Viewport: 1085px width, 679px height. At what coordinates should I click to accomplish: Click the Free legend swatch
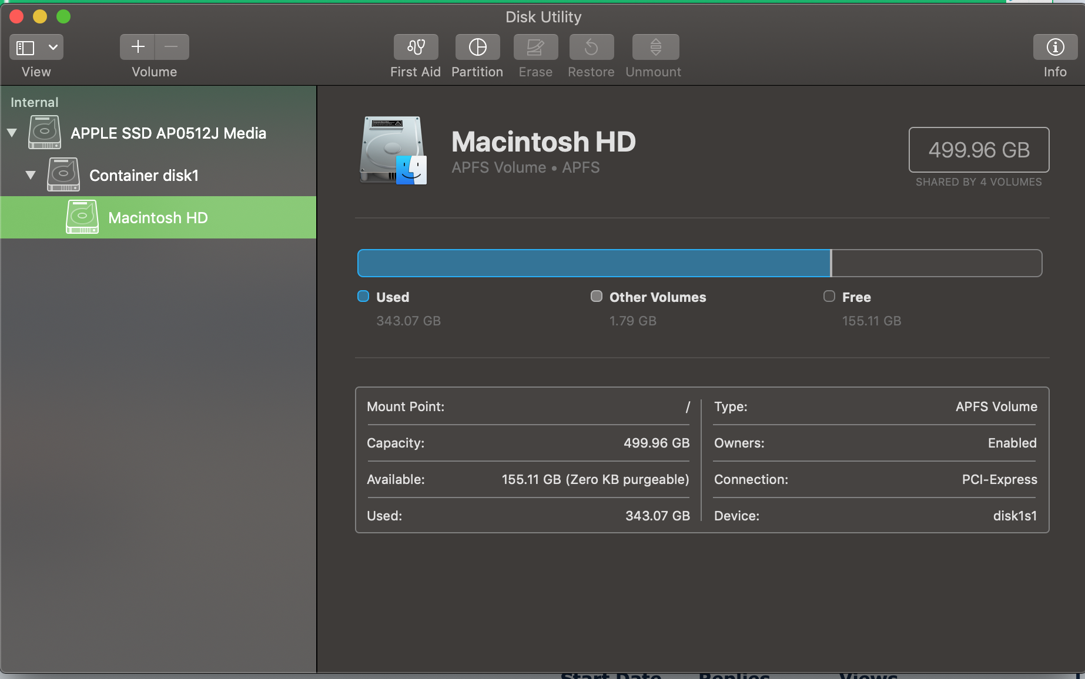coord(829,296)
